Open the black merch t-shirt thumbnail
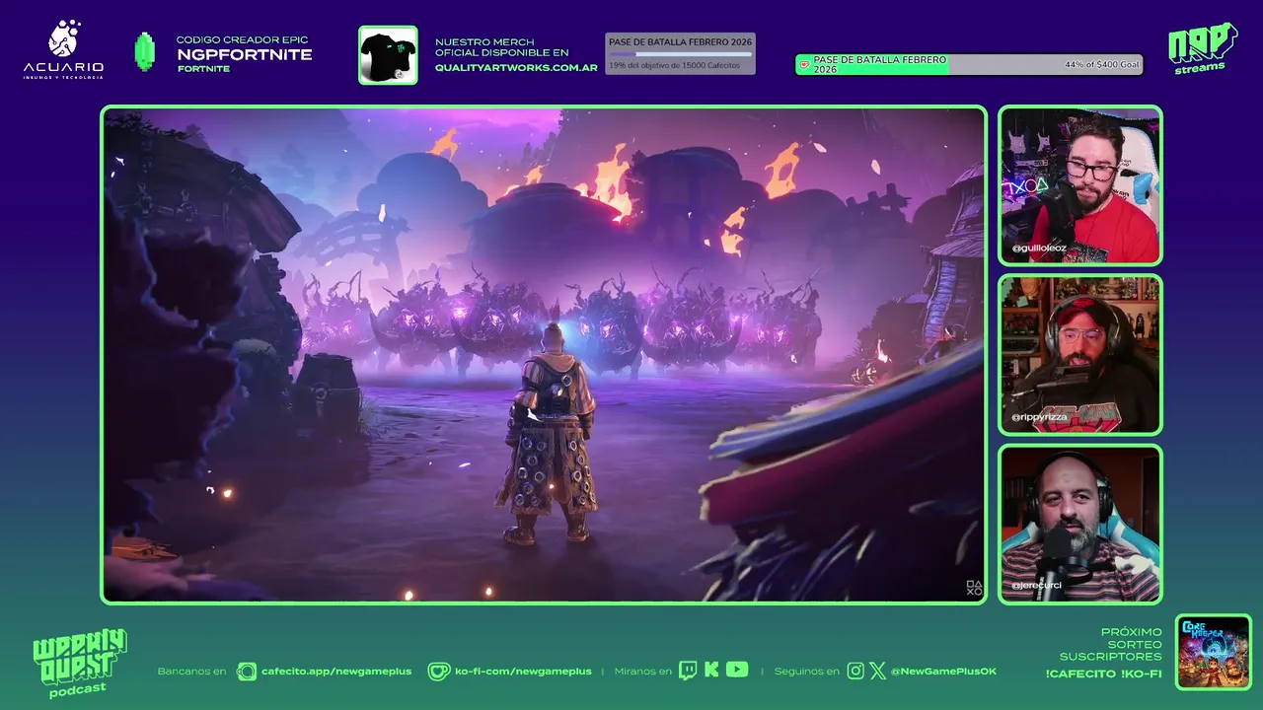 pos(388,54)
